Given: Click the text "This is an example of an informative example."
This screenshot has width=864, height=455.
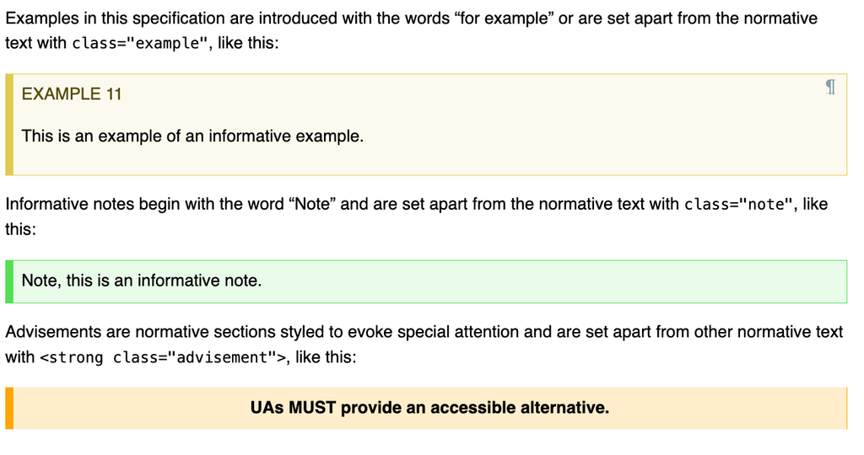Looking at the screenshot, I should point(192,136).
